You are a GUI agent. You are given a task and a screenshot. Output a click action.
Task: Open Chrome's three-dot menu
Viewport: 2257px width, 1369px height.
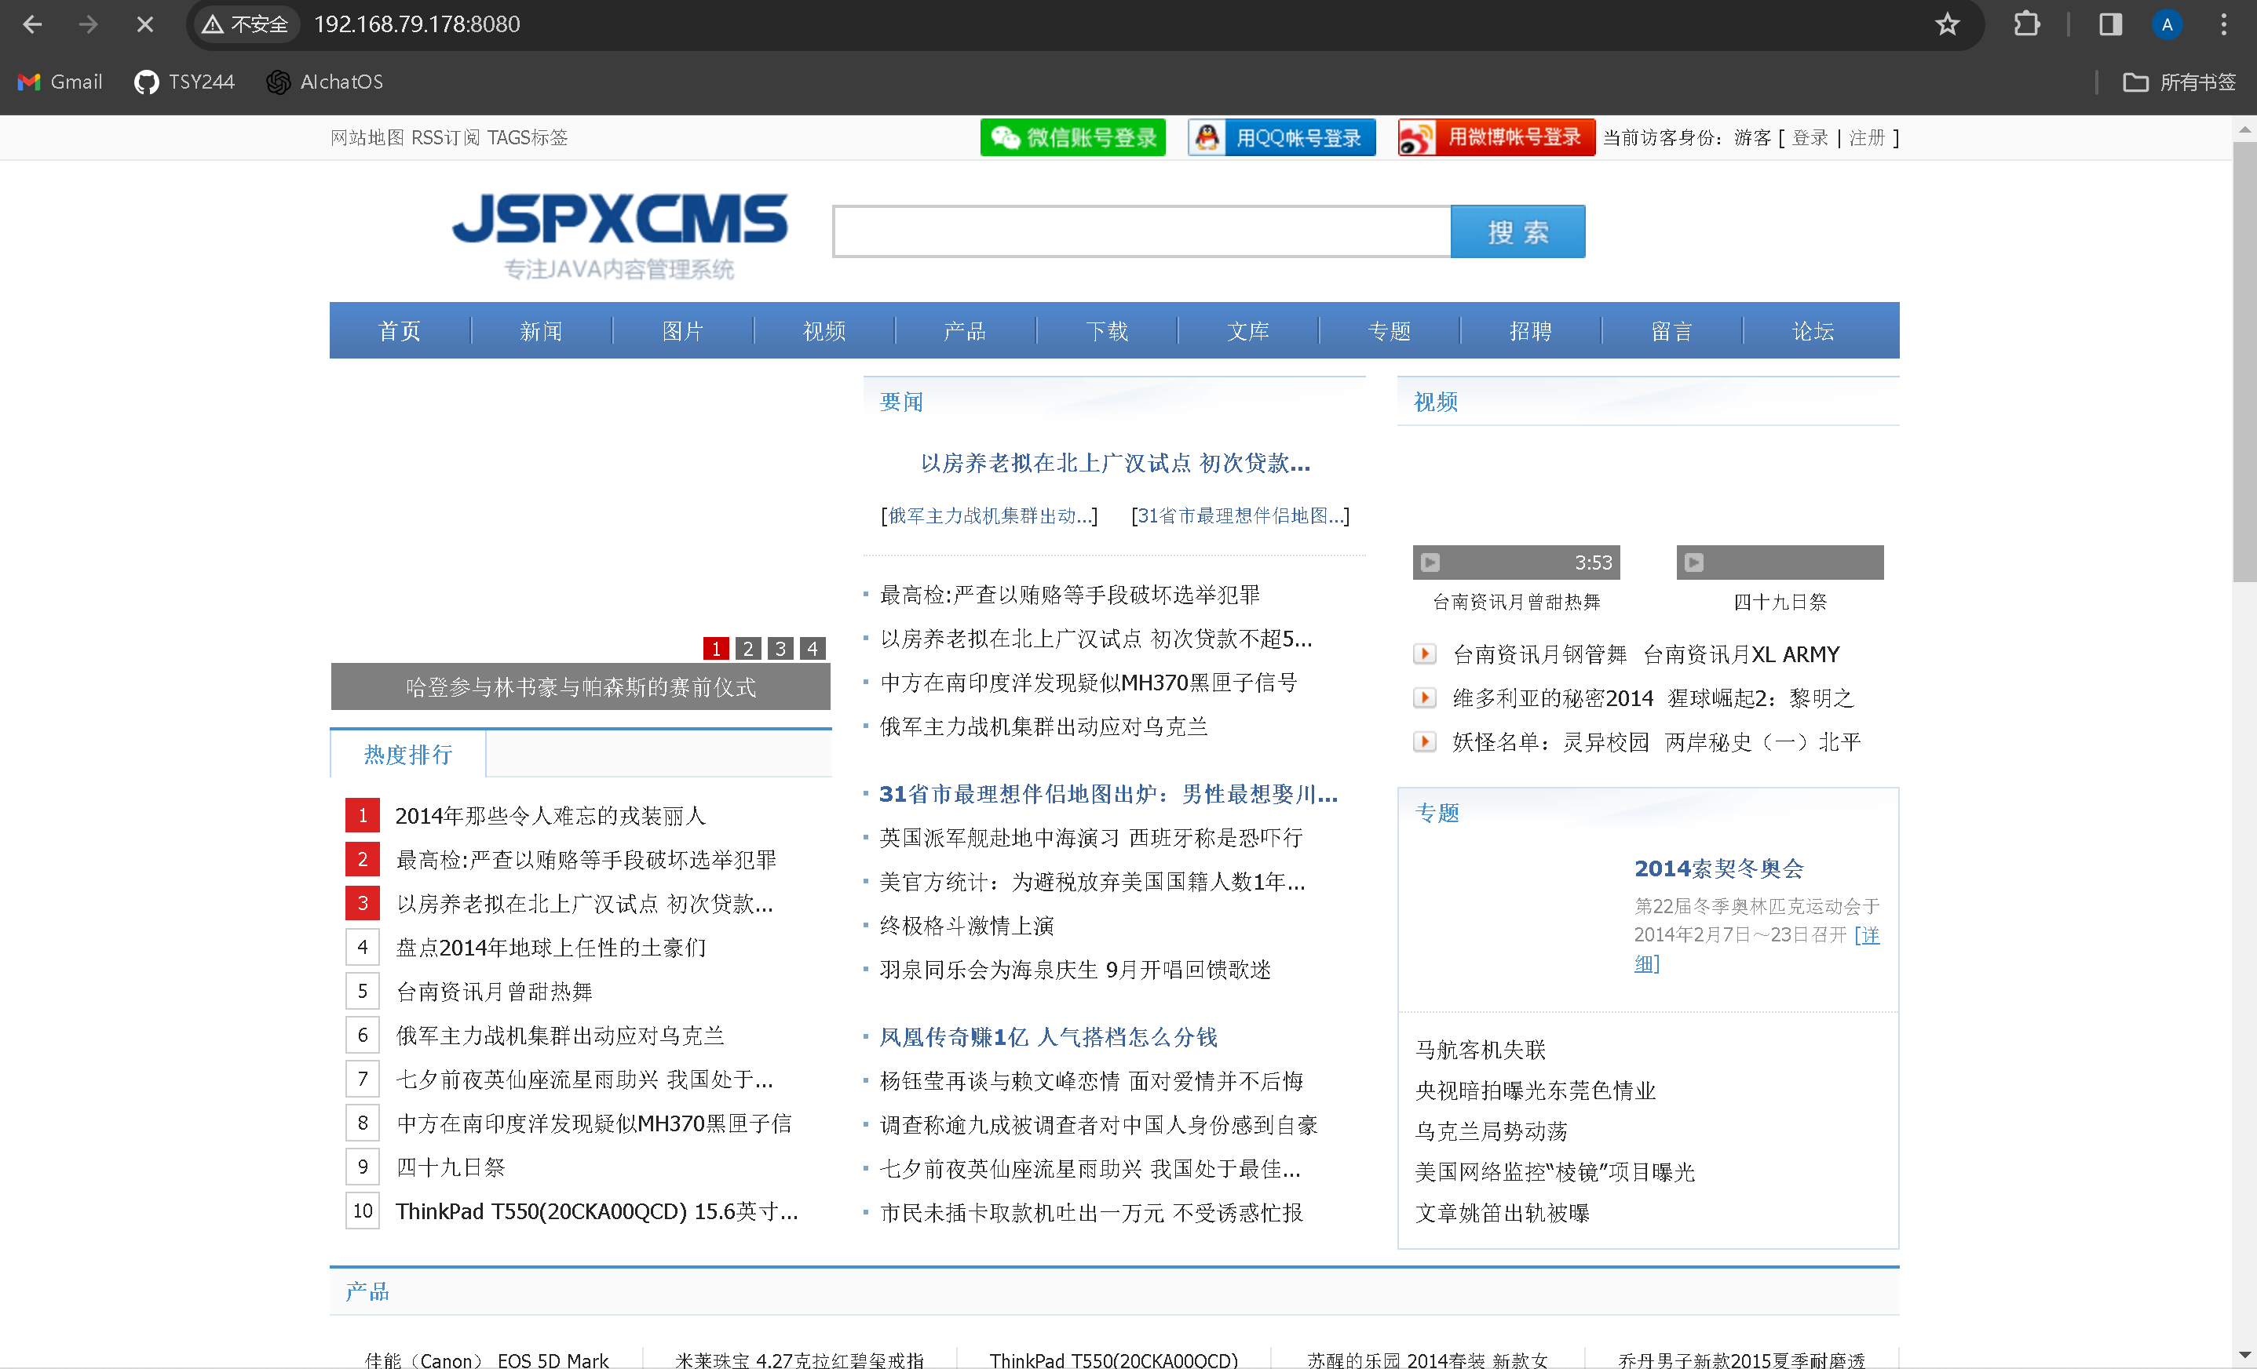(2223, 24)
